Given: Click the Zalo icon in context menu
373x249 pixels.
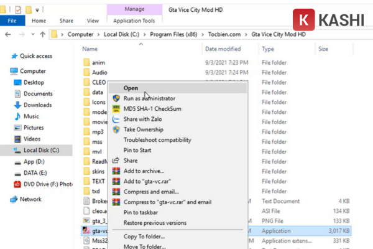Looking at the screenshot, I should pos(116,119).
